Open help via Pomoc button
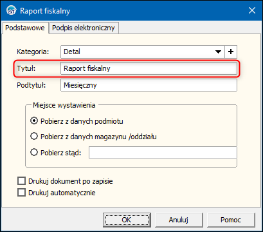Viewport: 263px width, 232px height. 231,220
